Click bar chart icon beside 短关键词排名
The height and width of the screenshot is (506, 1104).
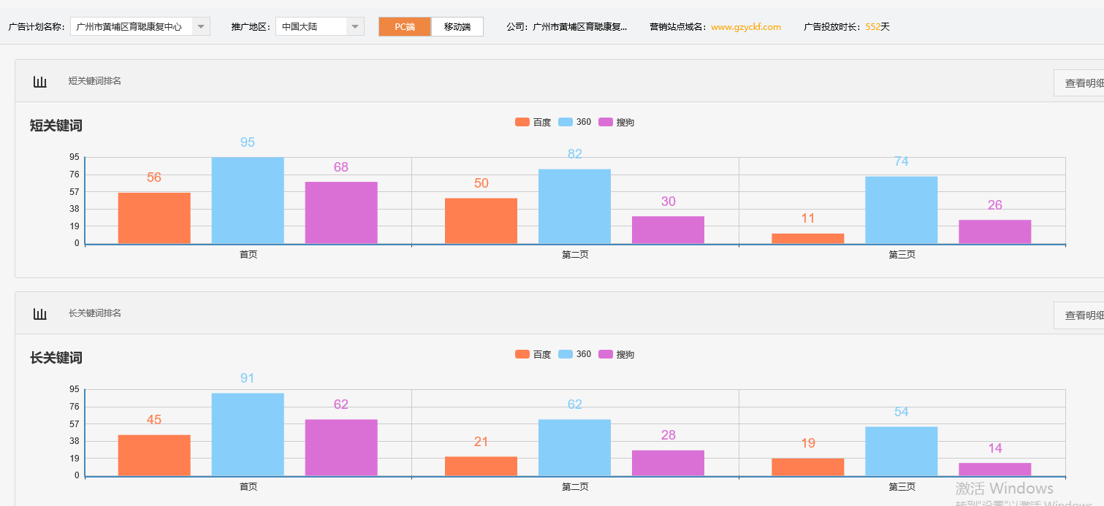40,81
